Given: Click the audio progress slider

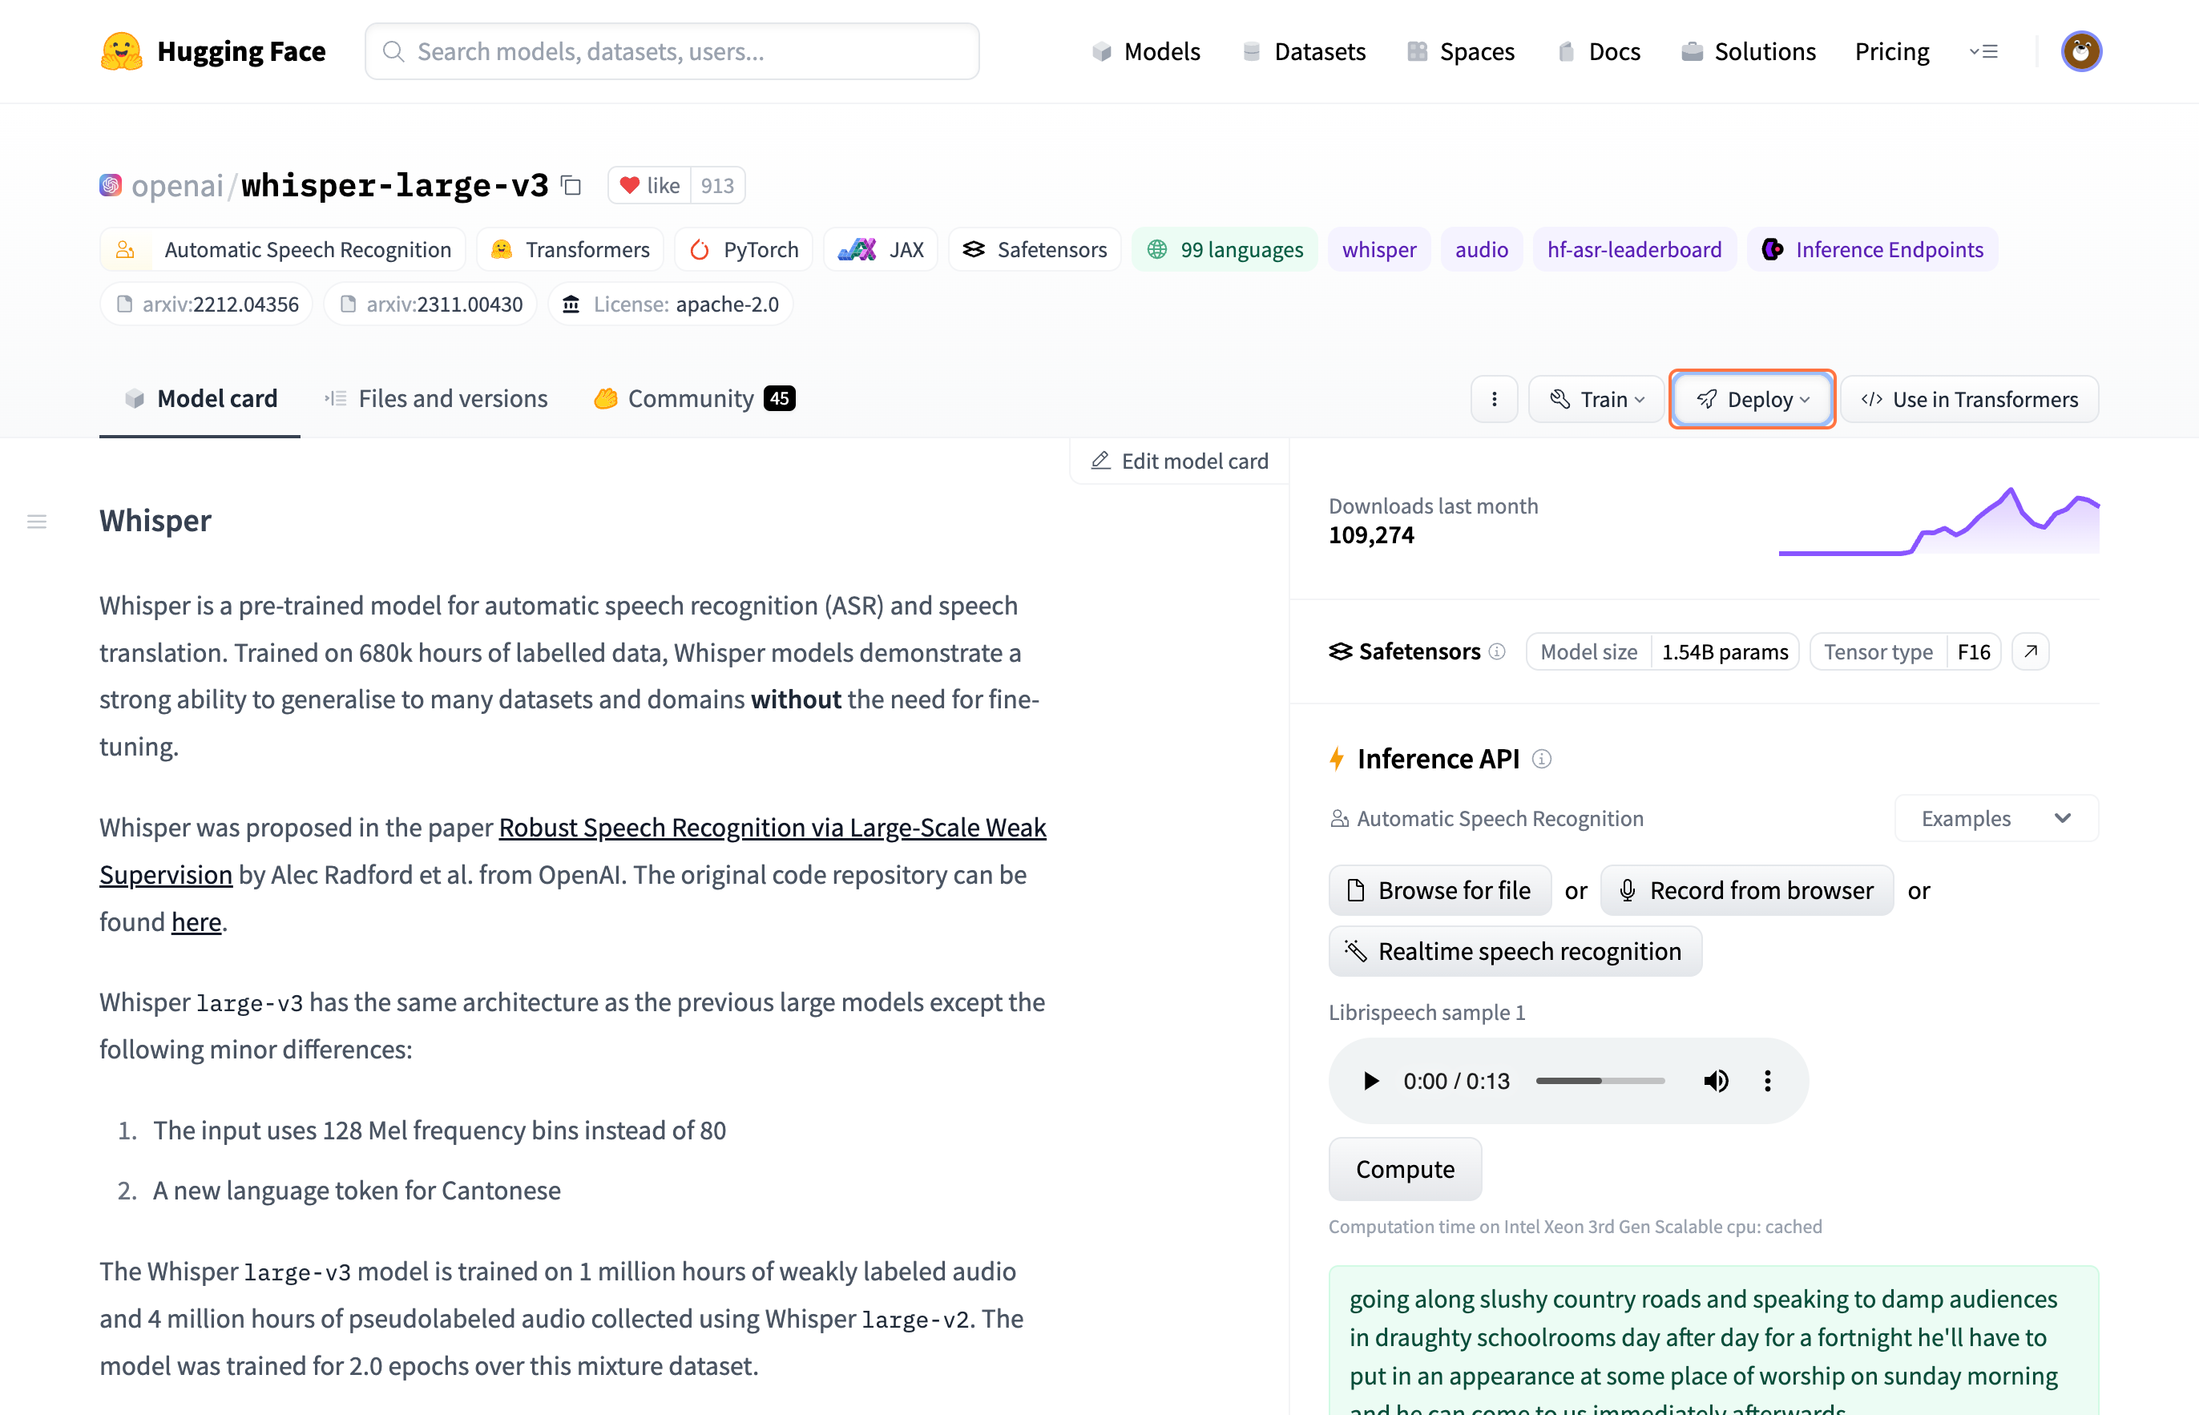Looking at the screenshot, I should [x=1600, y=1081].
